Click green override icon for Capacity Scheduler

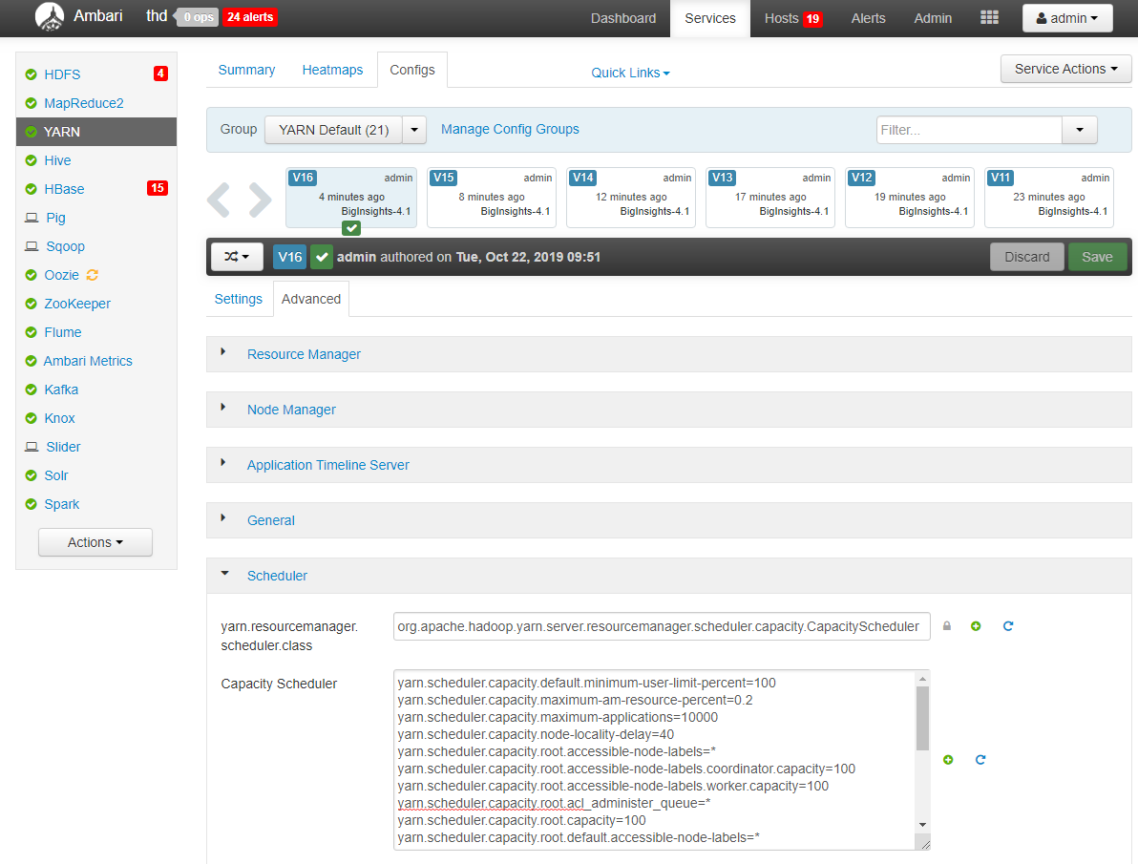(948, 759)
